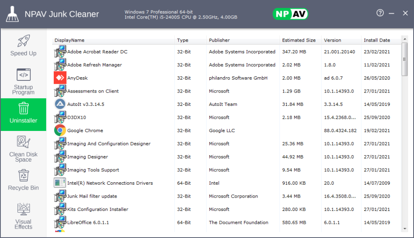
Task: Click the Google Chrome icon in list
Action: coord(60,131)
